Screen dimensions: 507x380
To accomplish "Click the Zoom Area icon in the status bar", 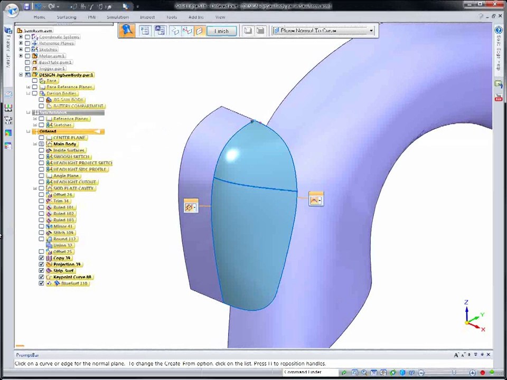I will [x=355, y=373].
